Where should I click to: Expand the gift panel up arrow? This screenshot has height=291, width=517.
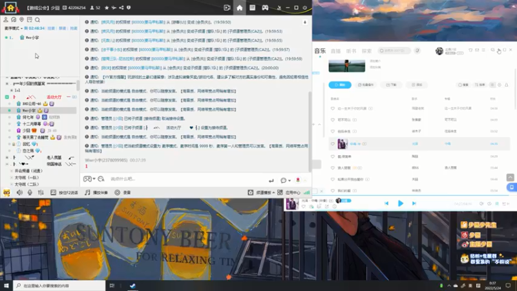click(305, 180)
